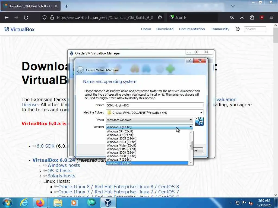Click the version list scrollbar thumb
This screenshot has width=278, height=208.
191,145
